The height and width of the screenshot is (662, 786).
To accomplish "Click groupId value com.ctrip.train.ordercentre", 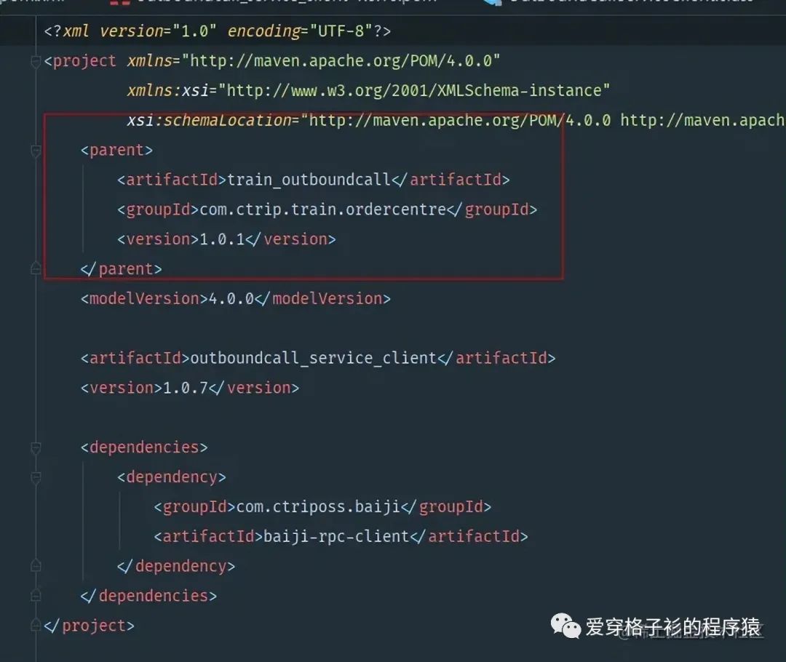I will click(x=322, y=209).
